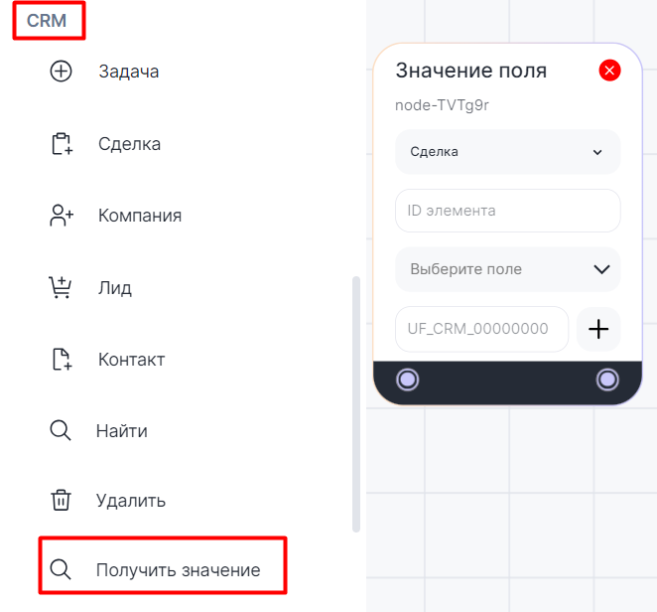The width and height of the screenshot is (657, 612).
Task: Select the Компания menu entry
Action: point(140,216)
